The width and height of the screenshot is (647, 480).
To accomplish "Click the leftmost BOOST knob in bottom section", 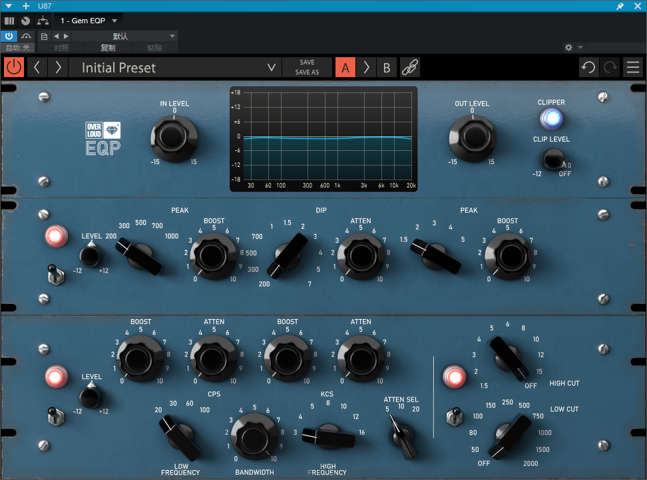I will [140, 358].
